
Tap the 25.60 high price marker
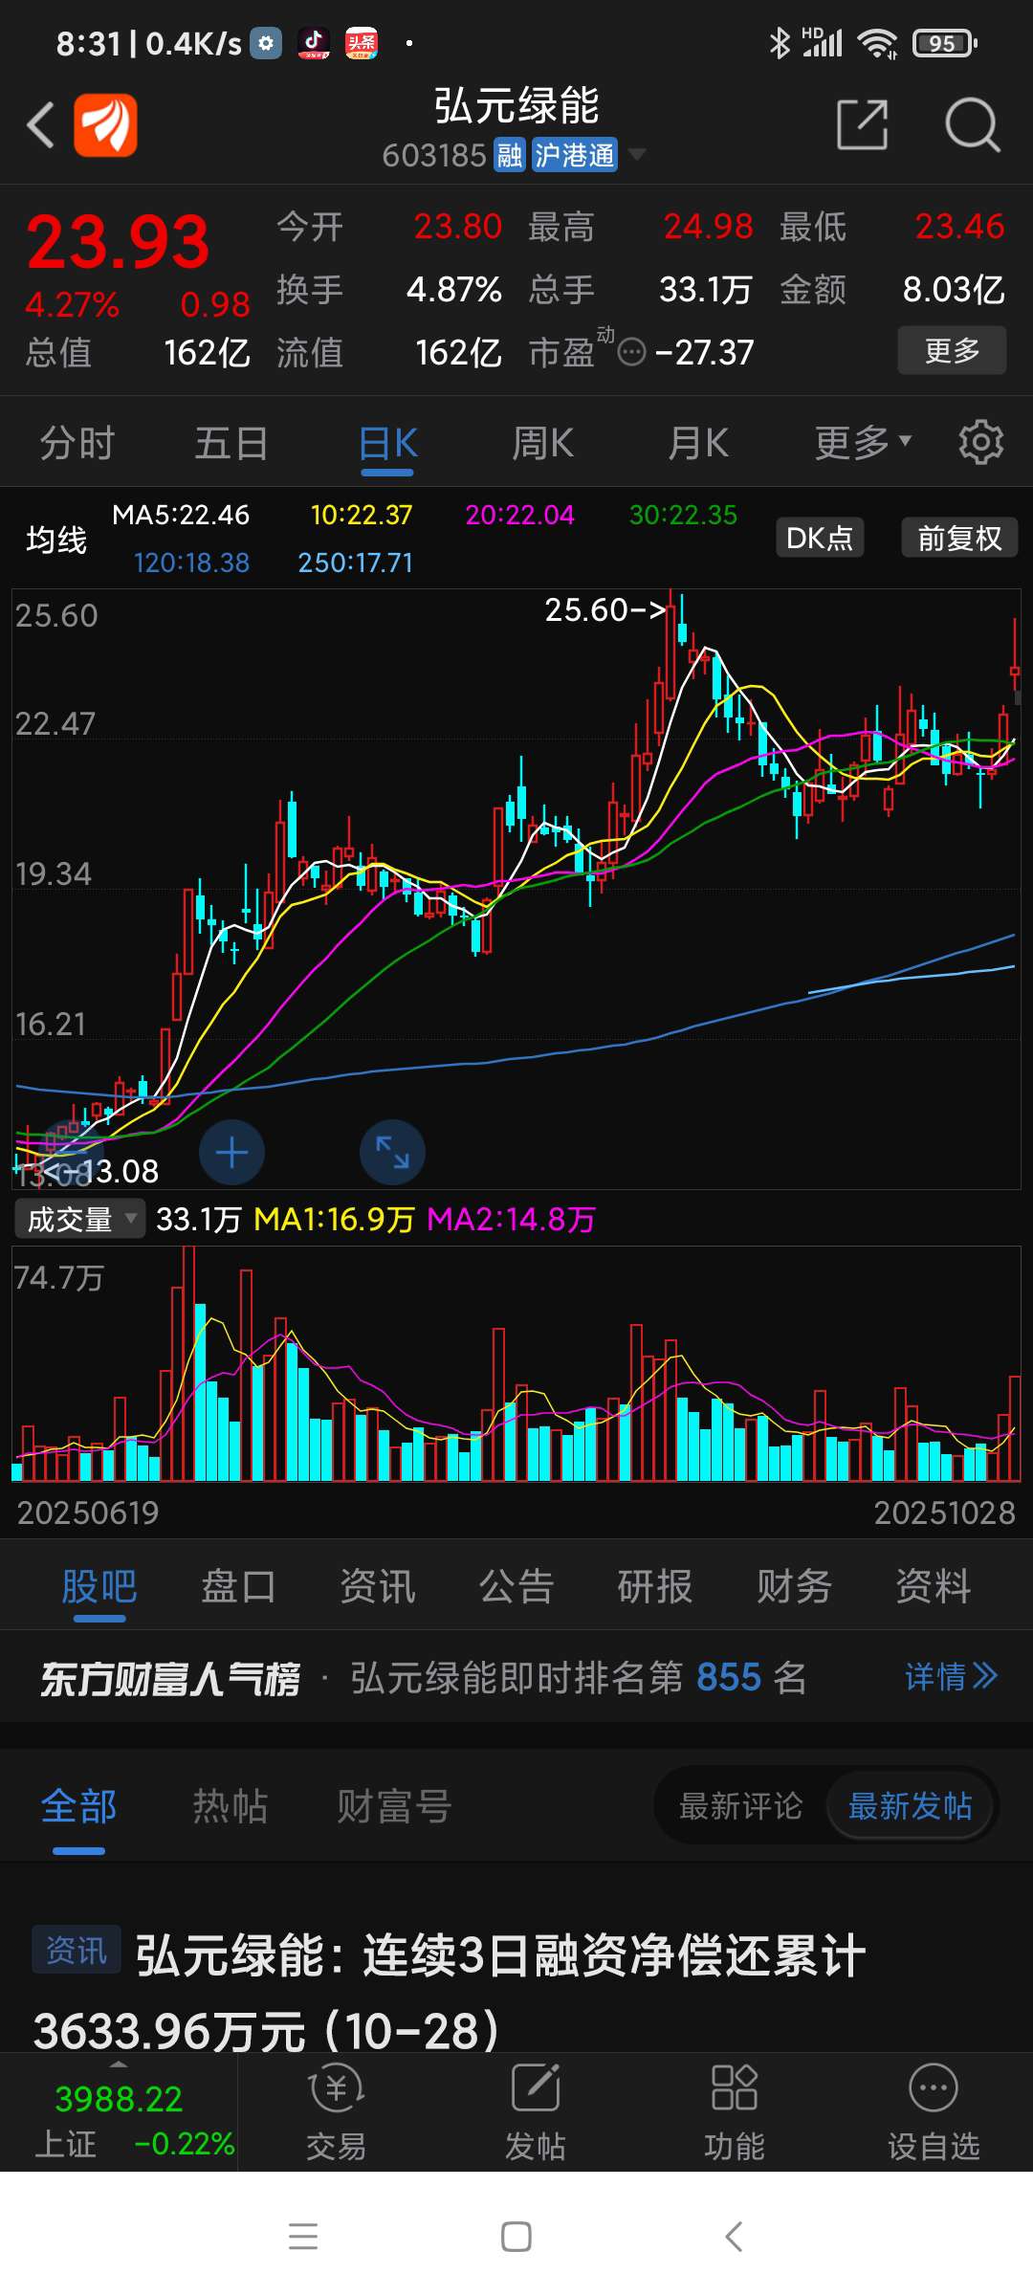coord(605,609)
